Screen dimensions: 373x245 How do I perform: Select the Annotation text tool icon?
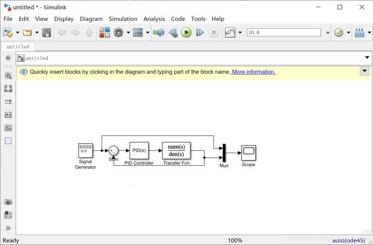[8, 115]
